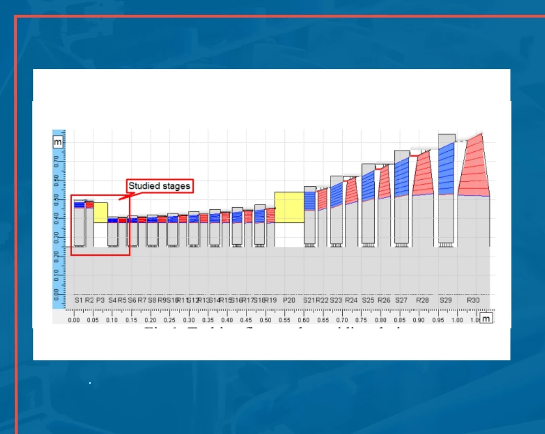
Task: Click the vertical axis "m" unit box
Action: [x=57, y=143]
